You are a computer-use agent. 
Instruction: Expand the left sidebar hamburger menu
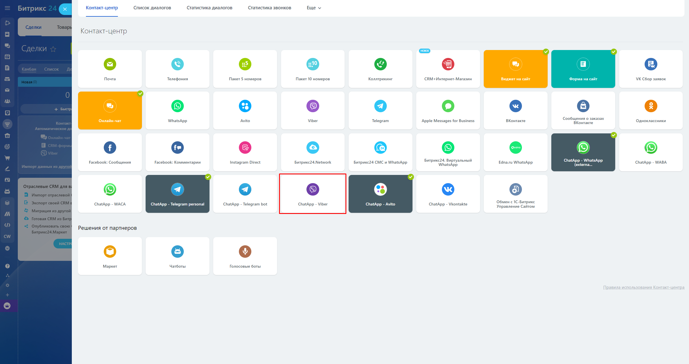point(7,8)
